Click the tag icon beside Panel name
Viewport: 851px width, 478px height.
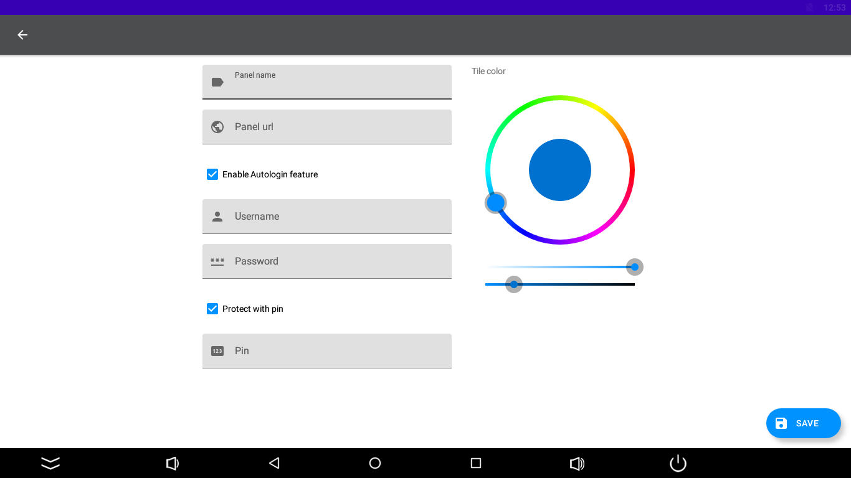(217, 82)
